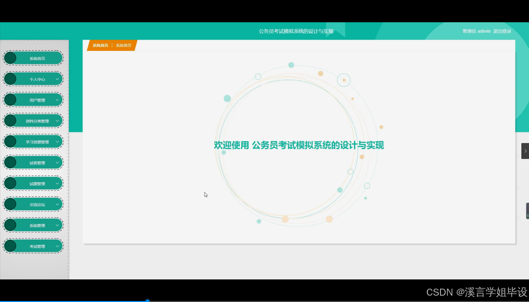Screen dimensions: 529x302
Task: Click the round icon beside 考试管理
Action: [x=10, y=246]
